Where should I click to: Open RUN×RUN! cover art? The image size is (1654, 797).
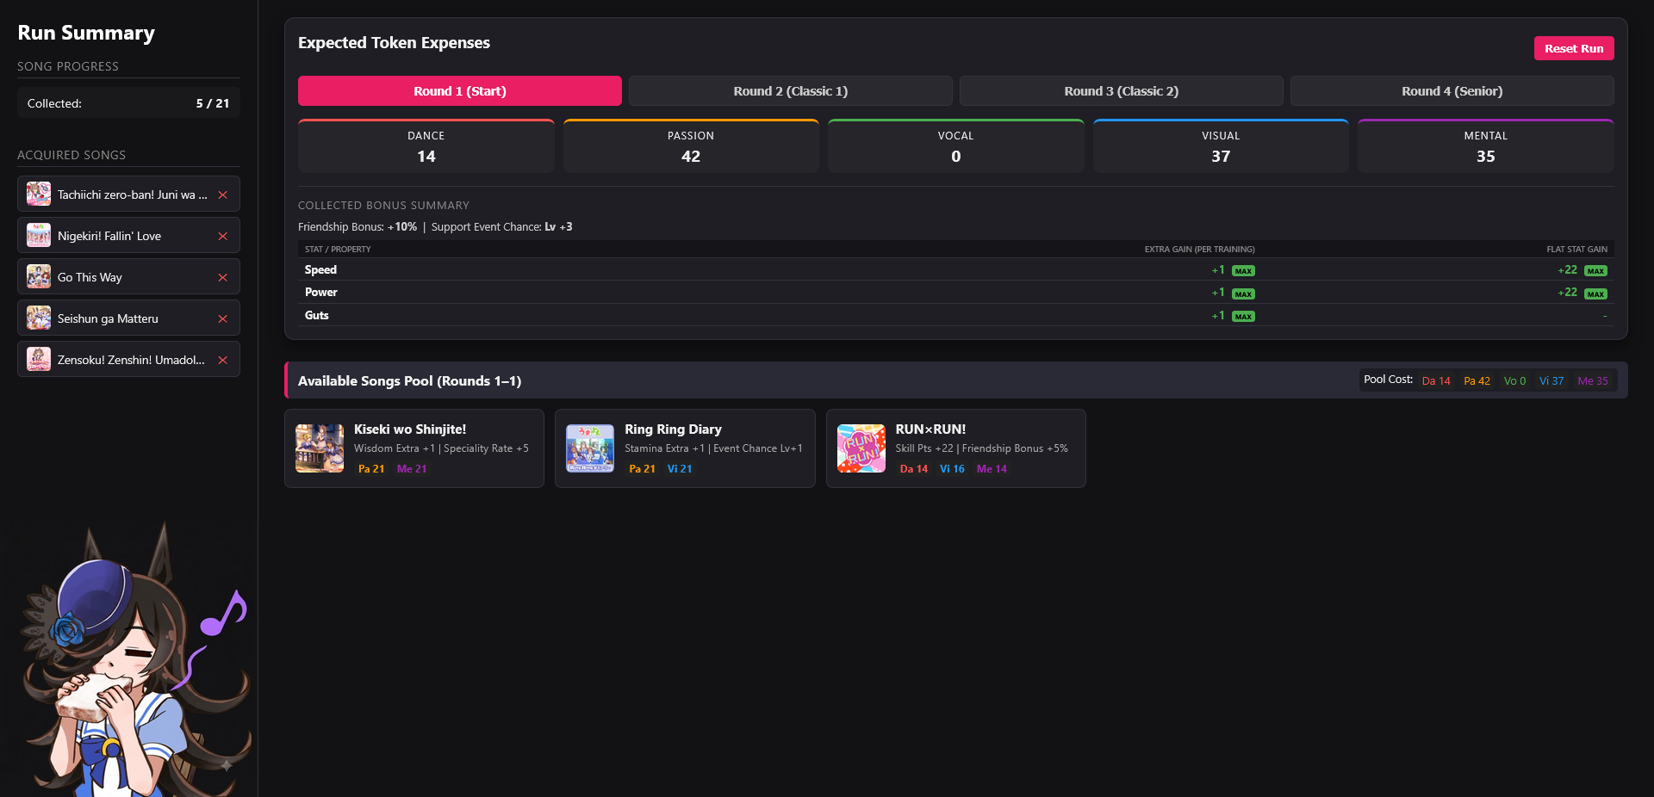(x=861, y=448)
